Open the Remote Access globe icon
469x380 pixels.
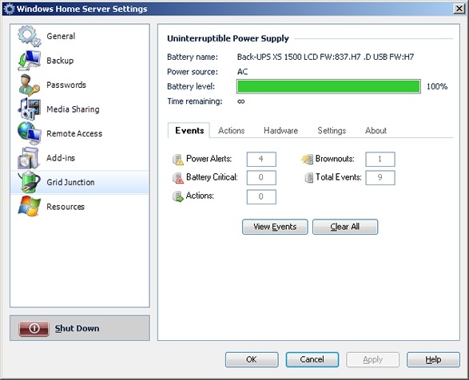click(29, 133)
